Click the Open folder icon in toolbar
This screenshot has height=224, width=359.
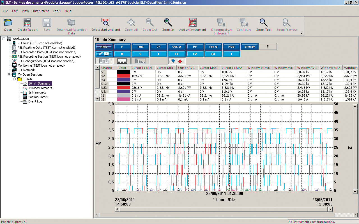[8, 23]
